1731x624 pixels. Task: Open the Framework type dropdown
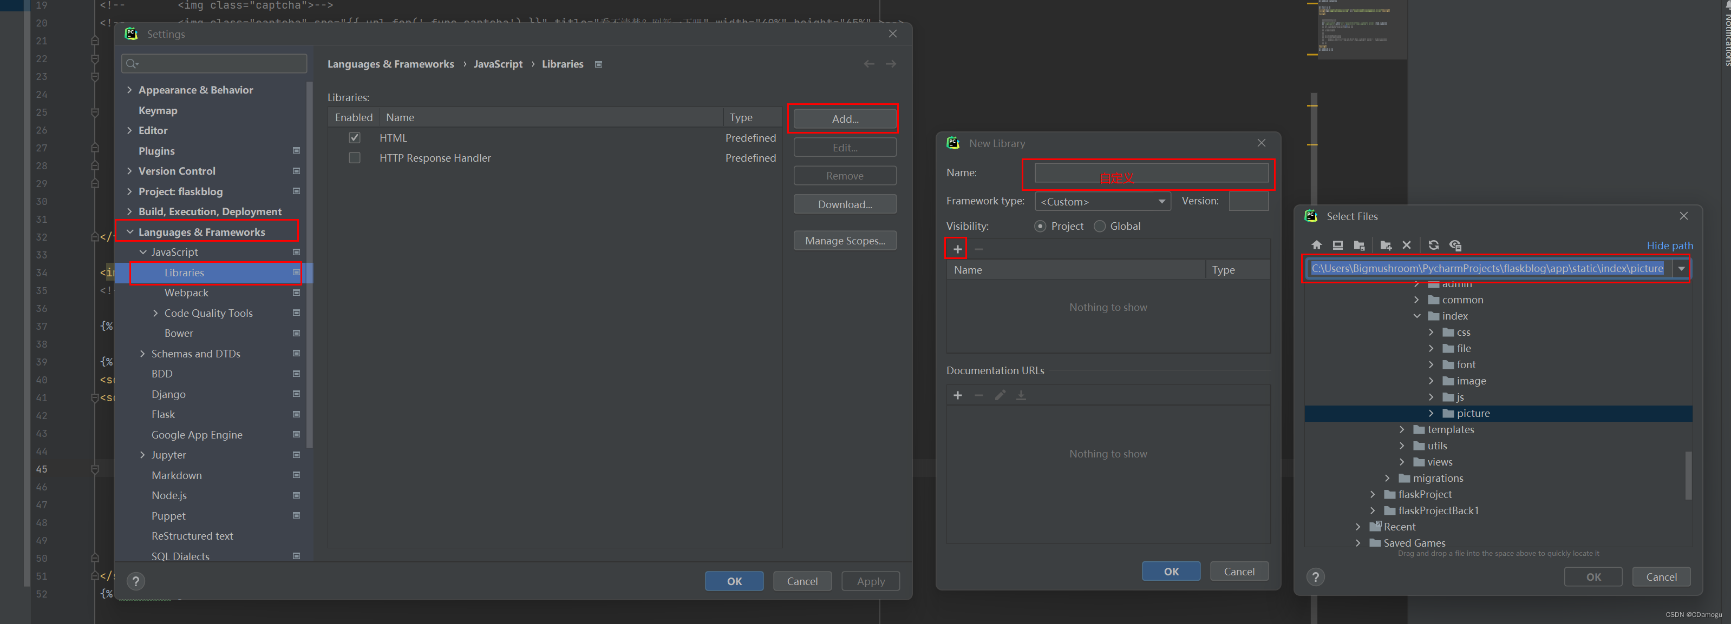[1103, 201]
